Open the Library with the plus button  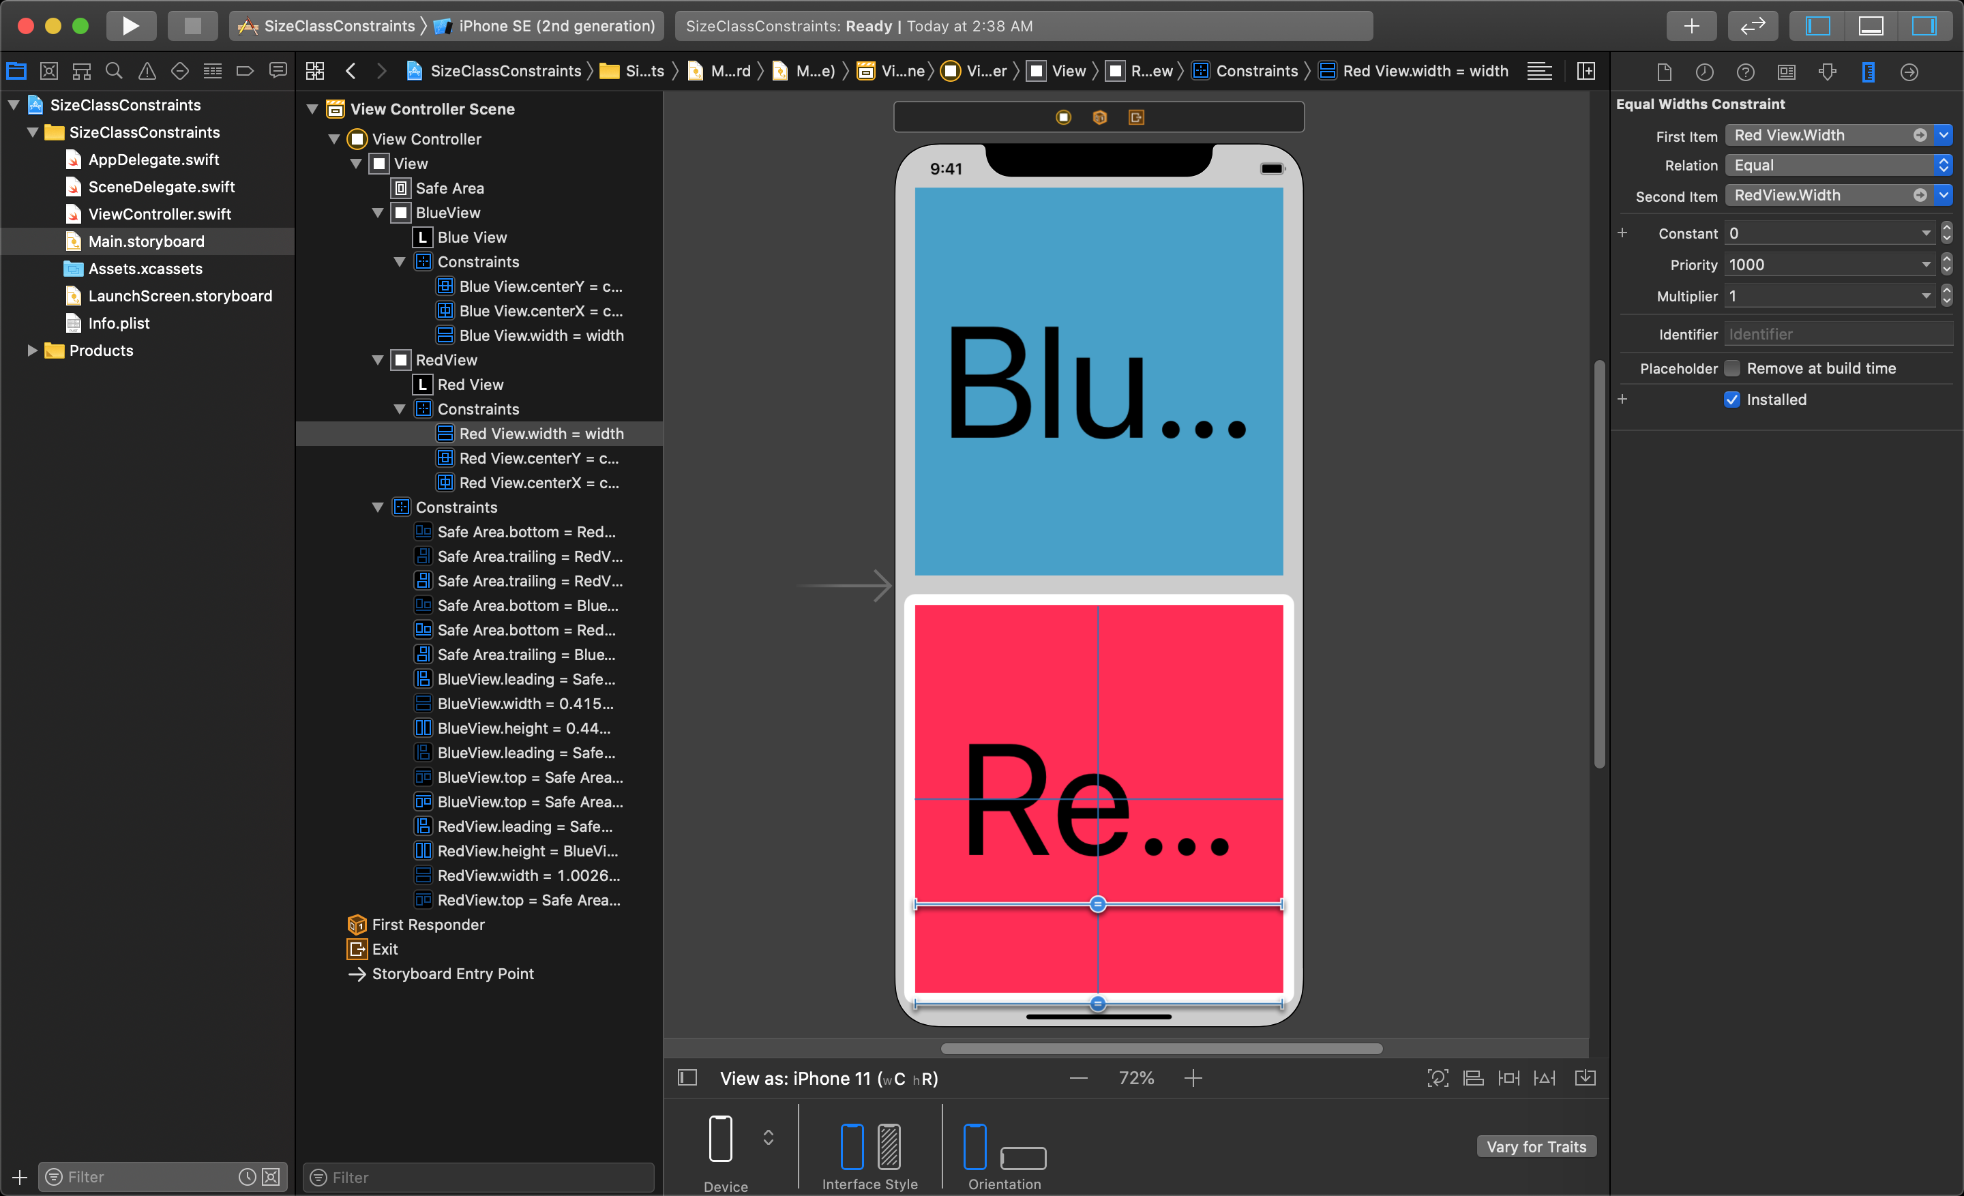(x=1691, y=25)
